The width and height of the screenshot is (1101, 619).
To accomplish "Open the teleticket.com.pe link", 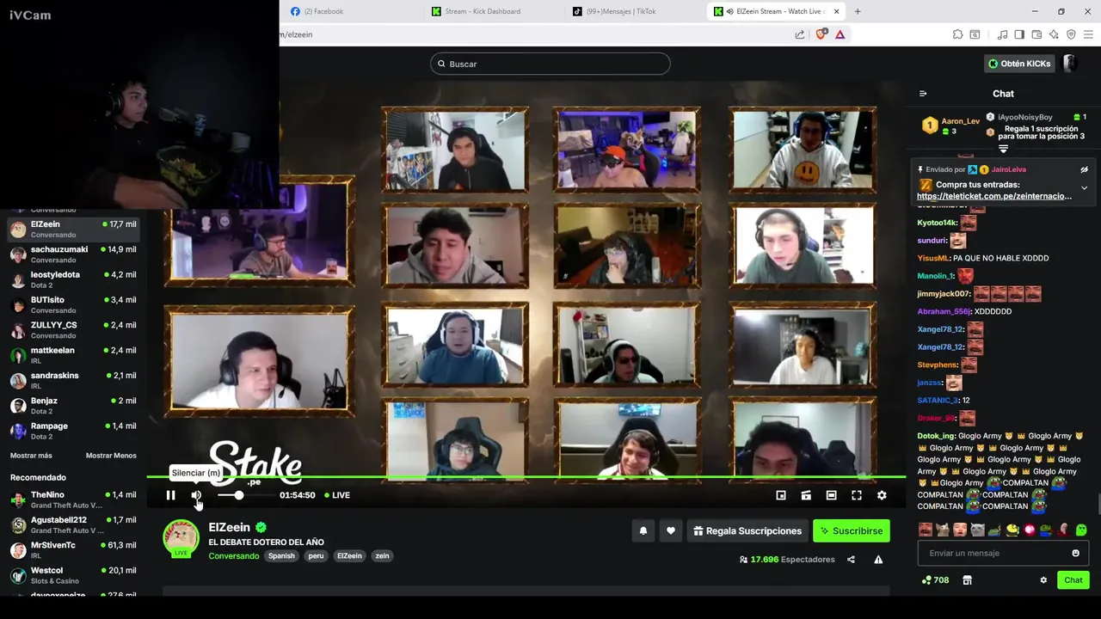I will click(x=994, y=196).
